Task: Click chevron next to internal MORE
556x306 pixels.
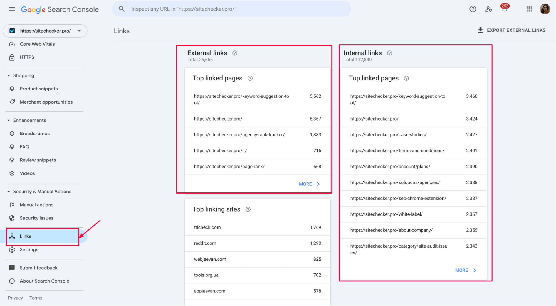Action: pos(475,270)
